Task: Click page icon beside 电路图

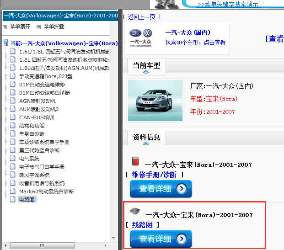Action: (13, 199)
